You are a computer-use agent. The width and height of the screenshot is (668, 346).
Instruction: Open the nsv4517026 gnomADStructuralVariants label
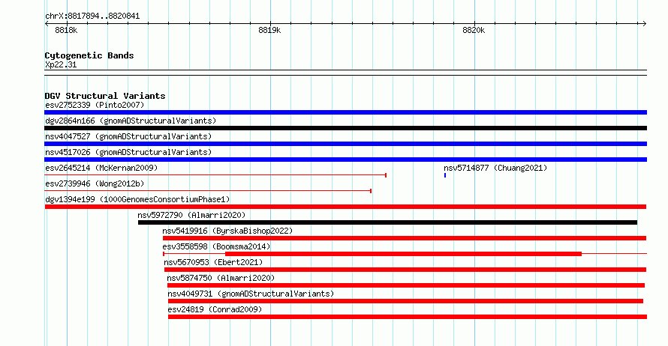tap(128, 152)
